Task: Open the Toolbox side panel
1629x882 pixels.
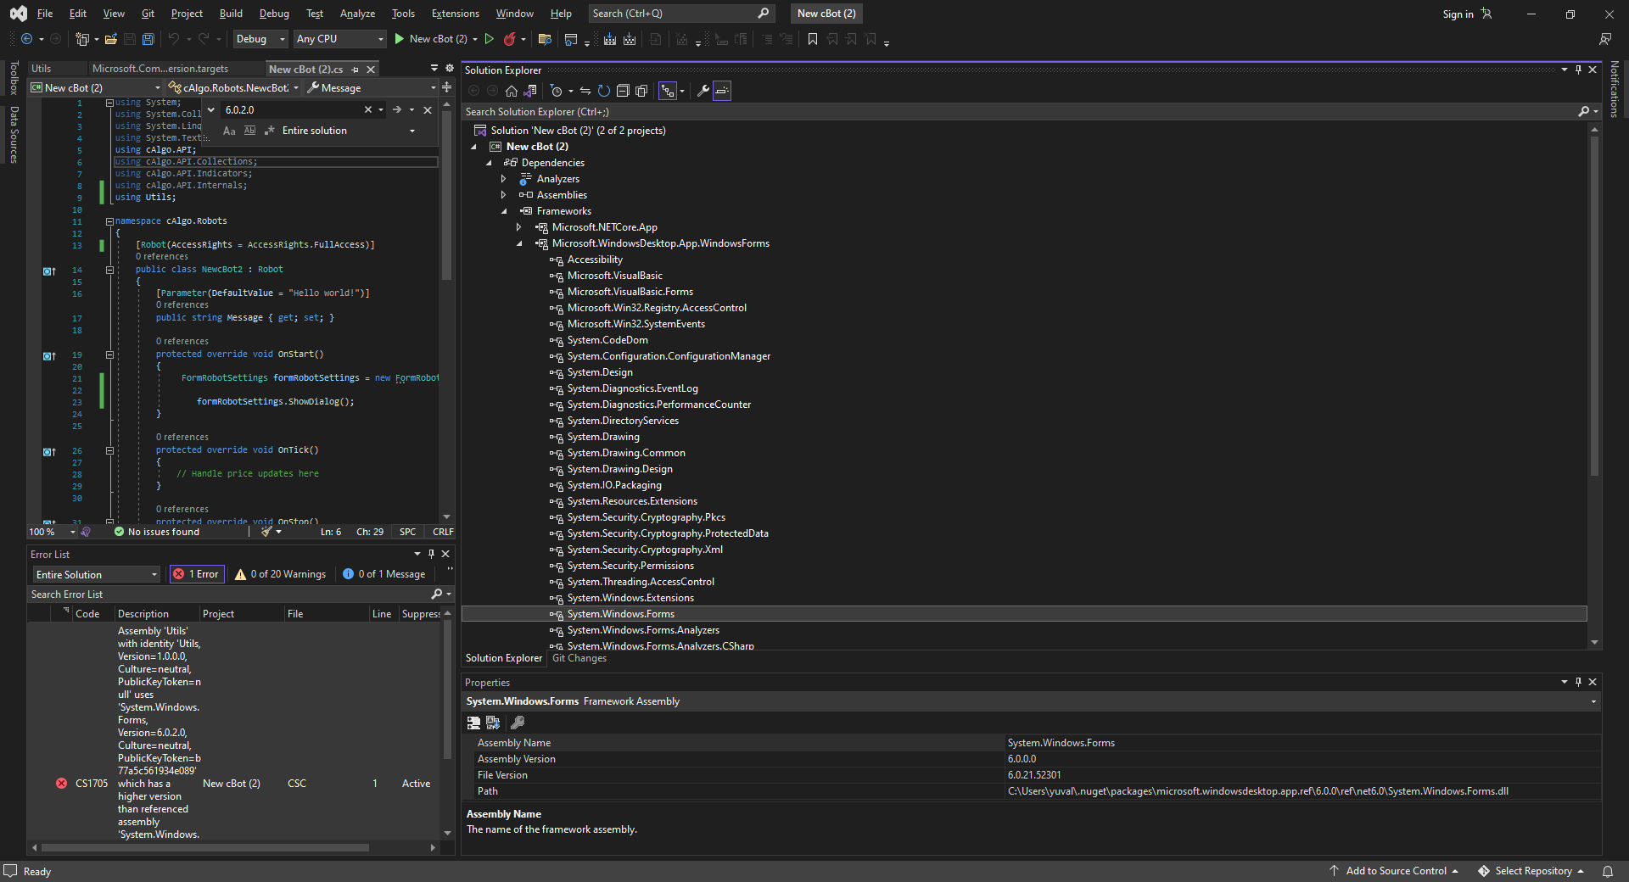Action: tap(14, 77)
